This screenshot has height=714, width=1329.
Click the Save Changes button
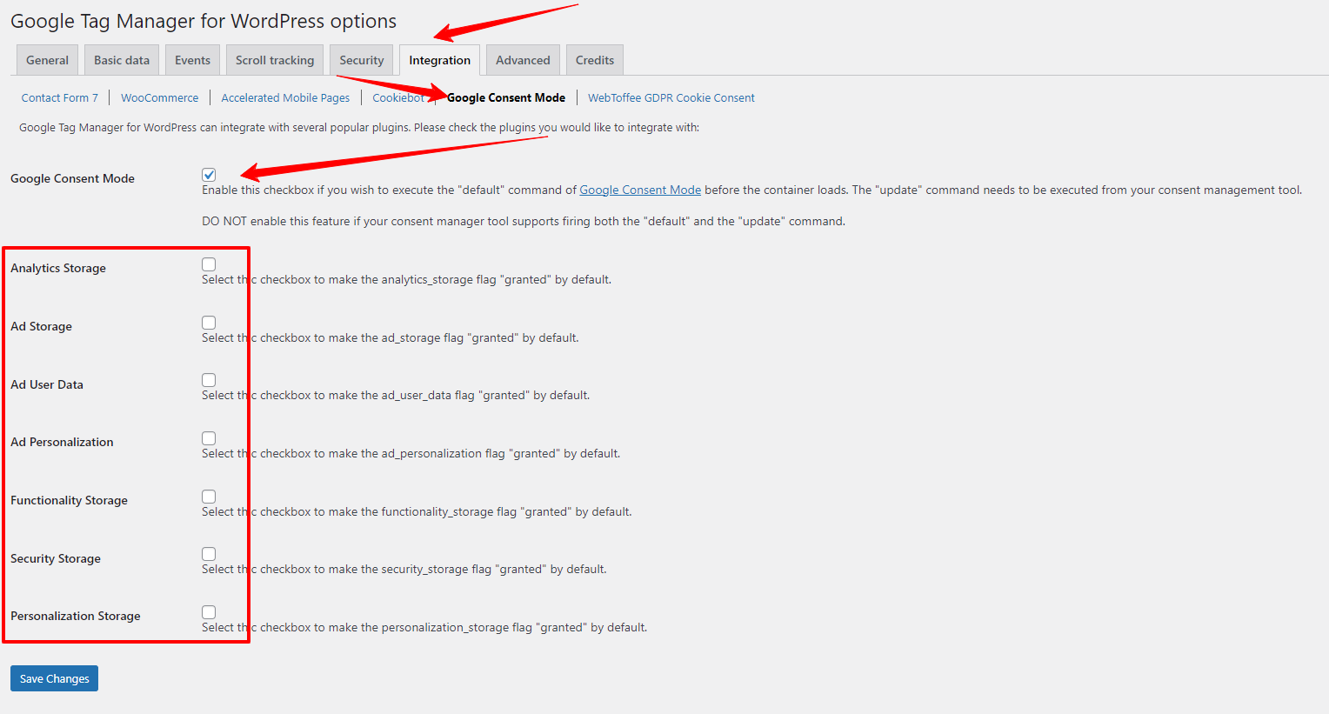(x=54, y=678)
